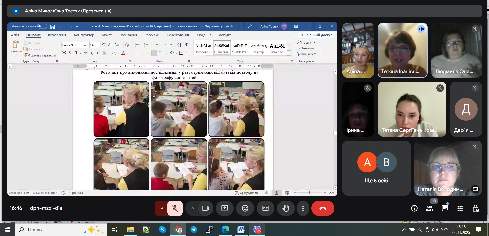Image resolution: width=489 pixels, height=236 pixels.
Task: Open the activities grid icon
Action: [x=460, y=208]
